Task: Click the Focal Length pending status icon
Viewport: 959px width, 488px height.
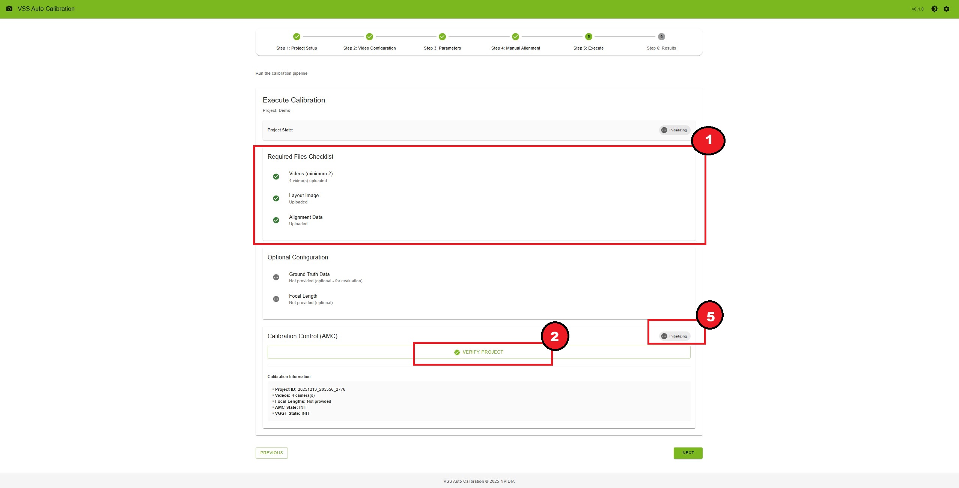Action: pyautogui.click(x=277, y=299)
